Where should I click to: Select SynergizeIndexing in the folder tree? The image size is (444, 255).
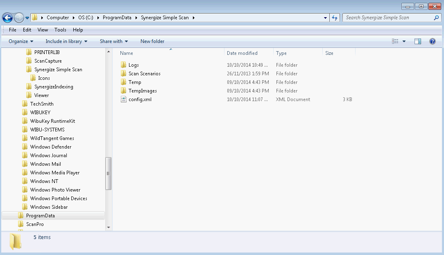[54, 87]
